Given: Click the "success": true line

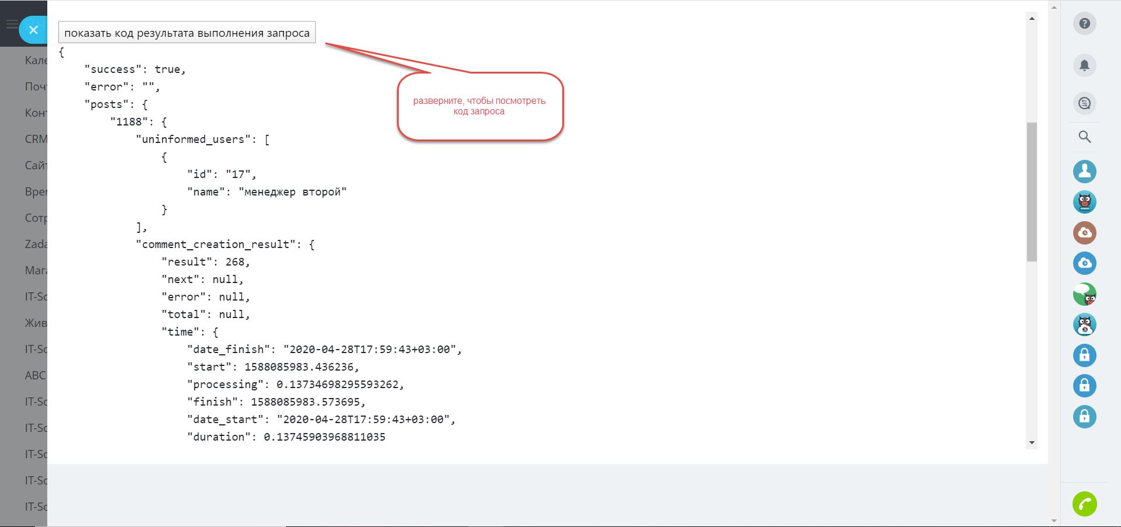Looking at the screenshot, I should coord(135,69).
